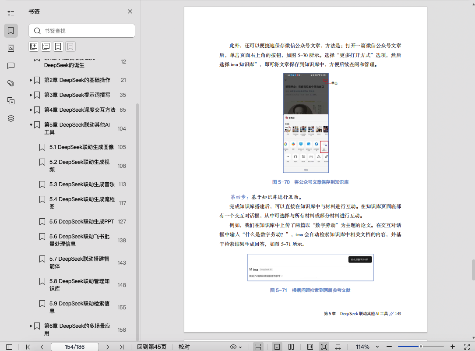Zoom in with plus button

(453, 347)
